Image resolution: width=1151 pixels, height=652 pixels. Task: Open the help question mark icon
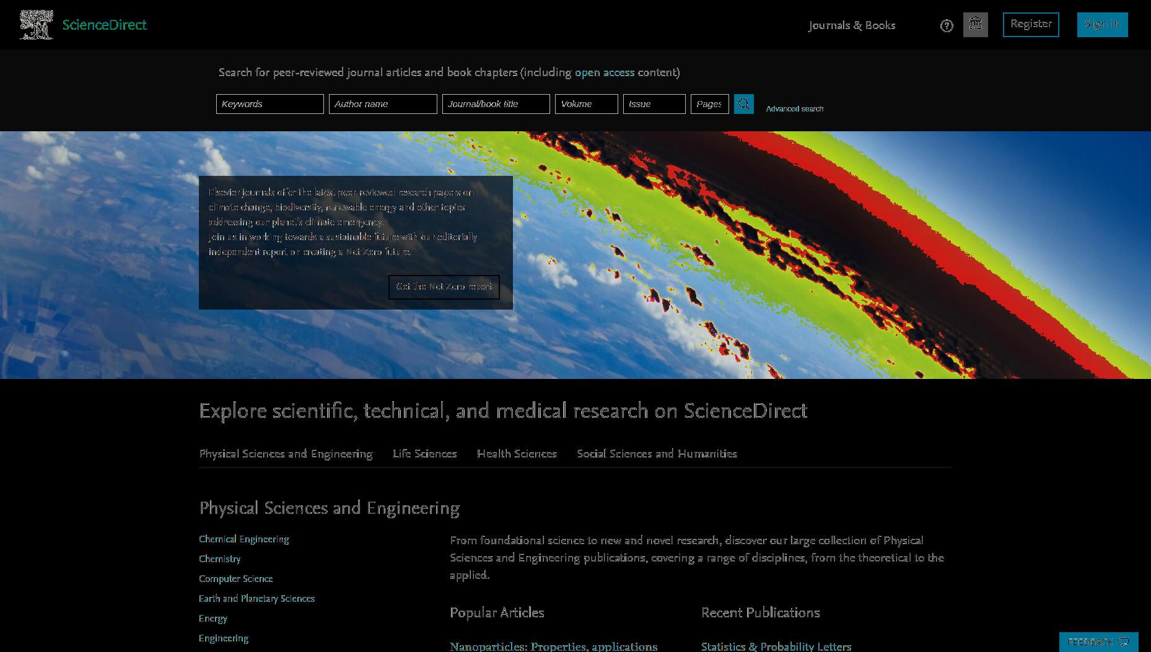point(947,25)
